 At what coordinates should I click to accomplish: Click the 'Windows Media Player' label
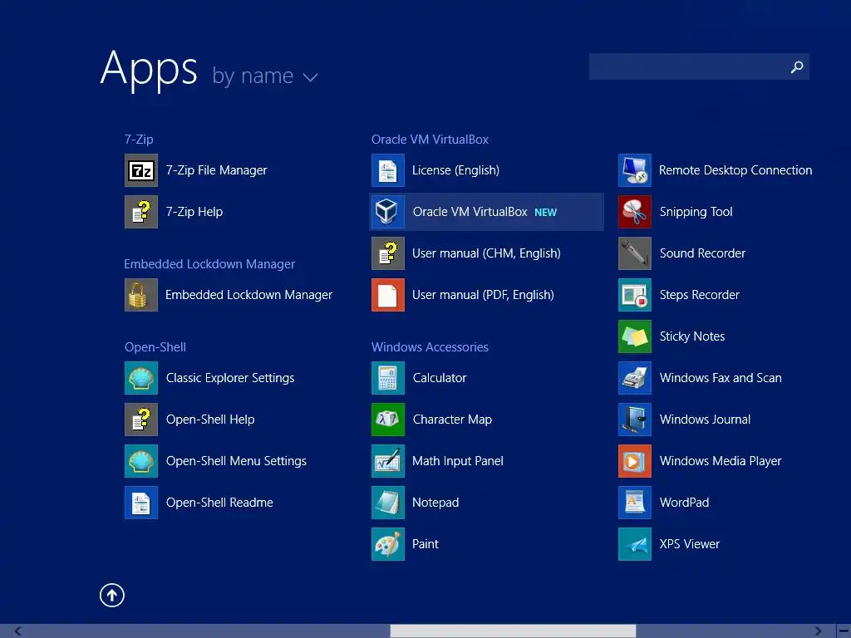(x=721, y=461)
